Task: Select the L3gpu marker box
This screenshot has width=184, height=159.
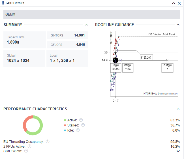Action: coord(115,68)
